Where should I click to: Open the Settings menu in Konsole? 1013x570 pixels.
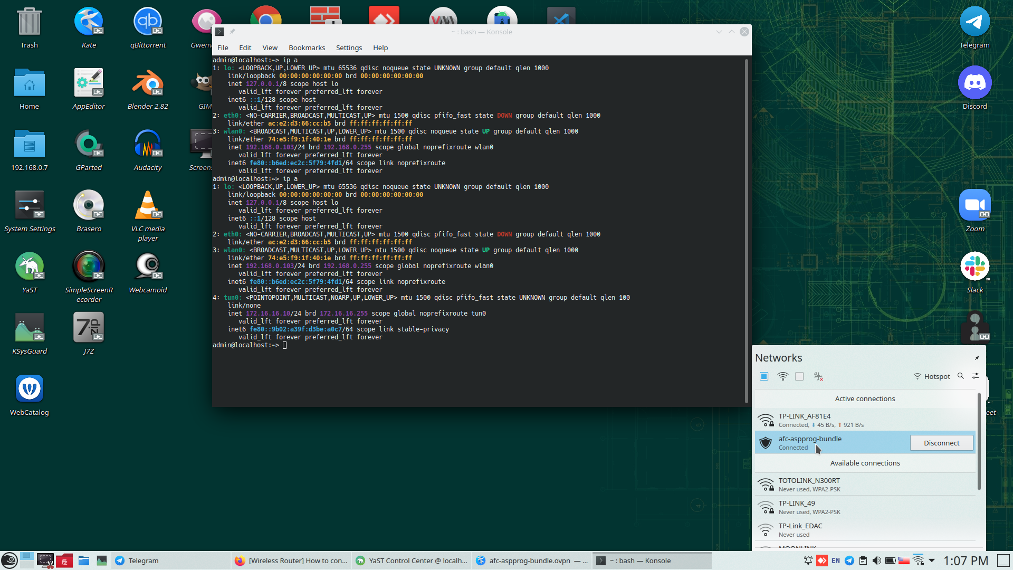pos(349,47)
